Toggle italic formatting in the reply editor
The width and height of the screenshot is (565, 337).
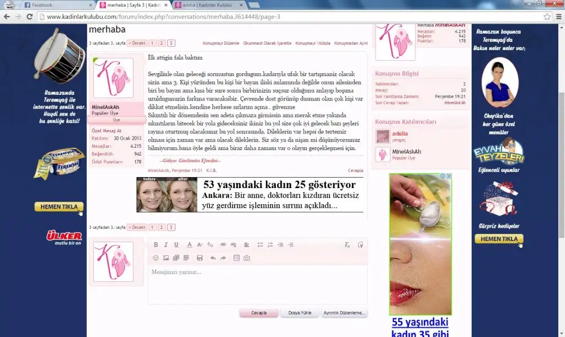pyautogui.click(x=166, y=245)
